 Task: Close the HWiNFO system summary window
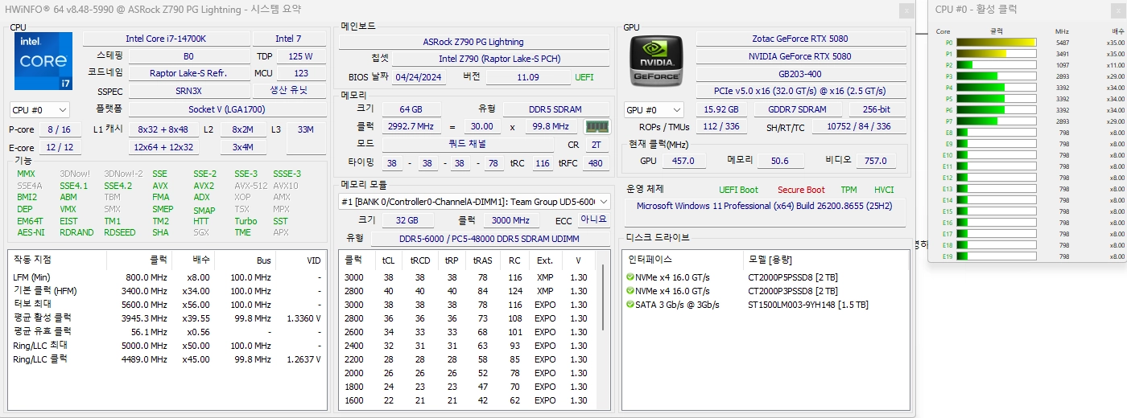[x=906, y=10]
